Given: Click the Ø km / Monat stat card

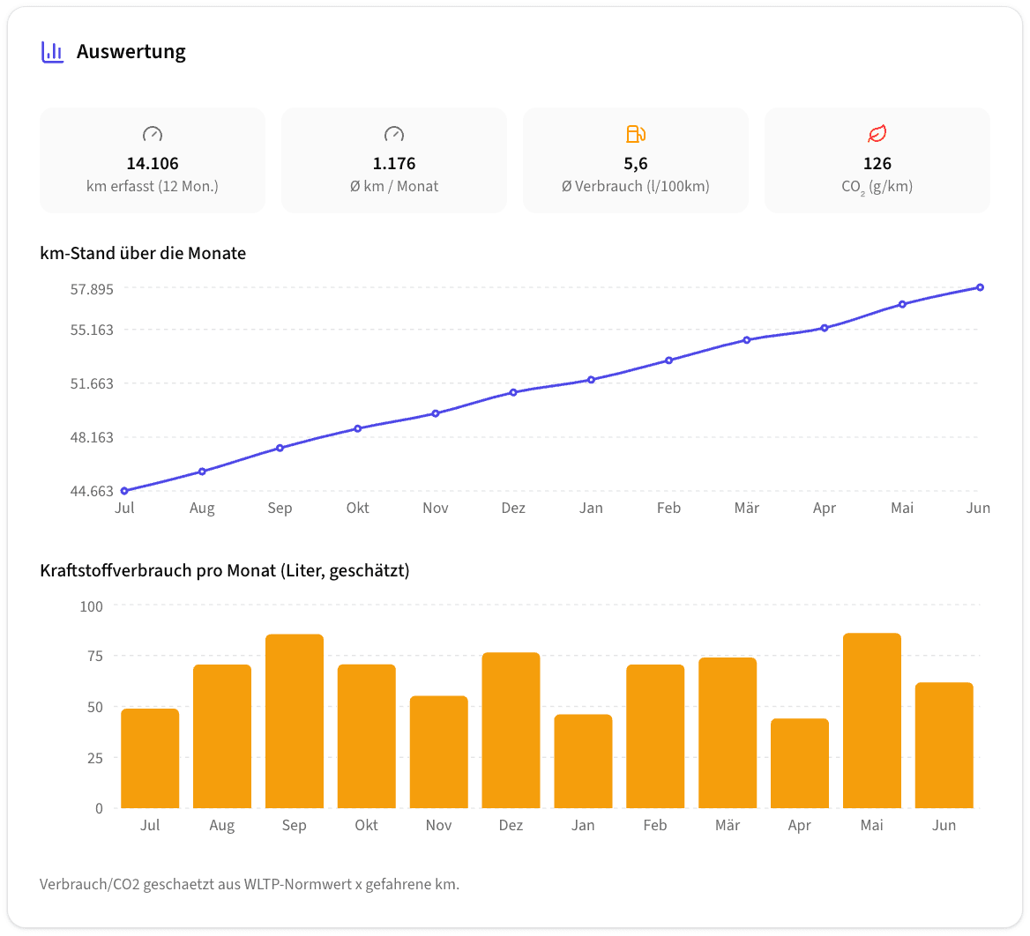Looking at the screenshot, I should click(x=394, y=160).
